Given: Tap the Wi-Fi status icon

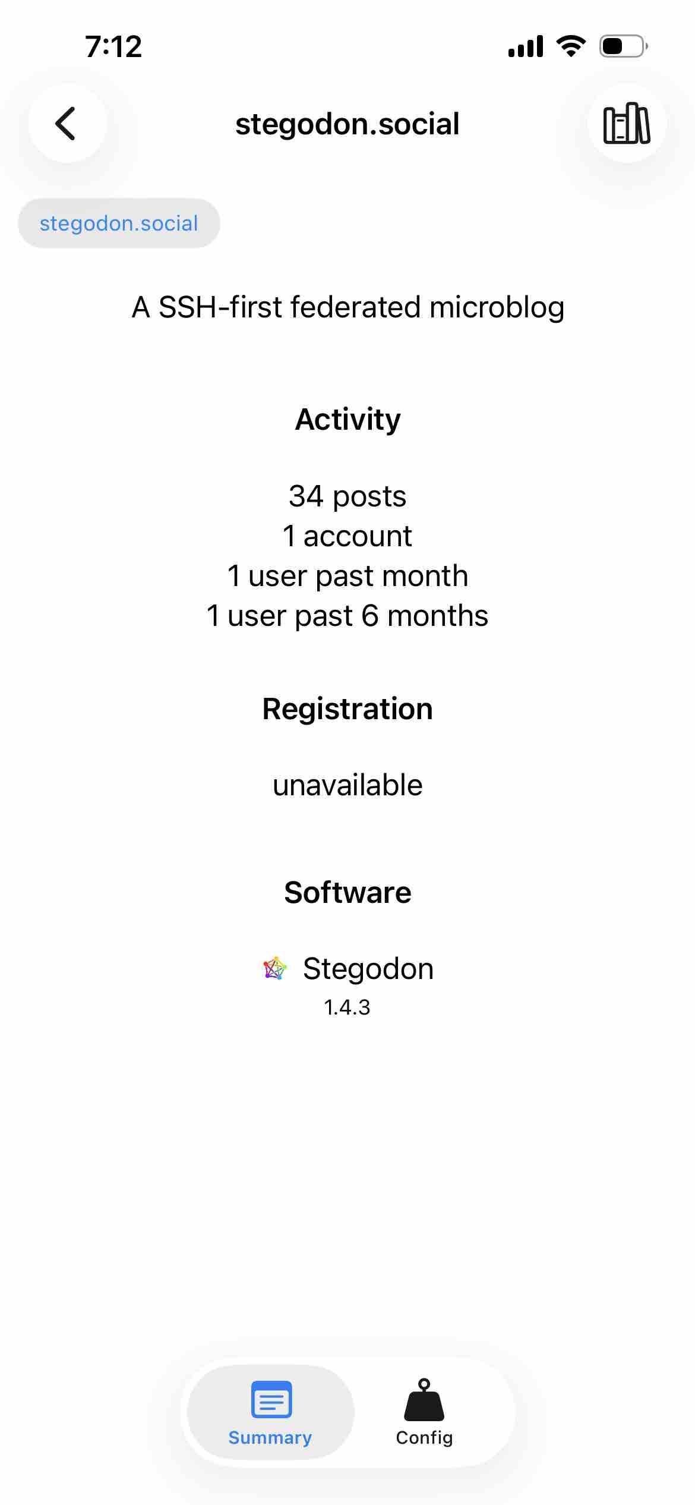Looking at the screenshot, I should [x=571, y=46].
